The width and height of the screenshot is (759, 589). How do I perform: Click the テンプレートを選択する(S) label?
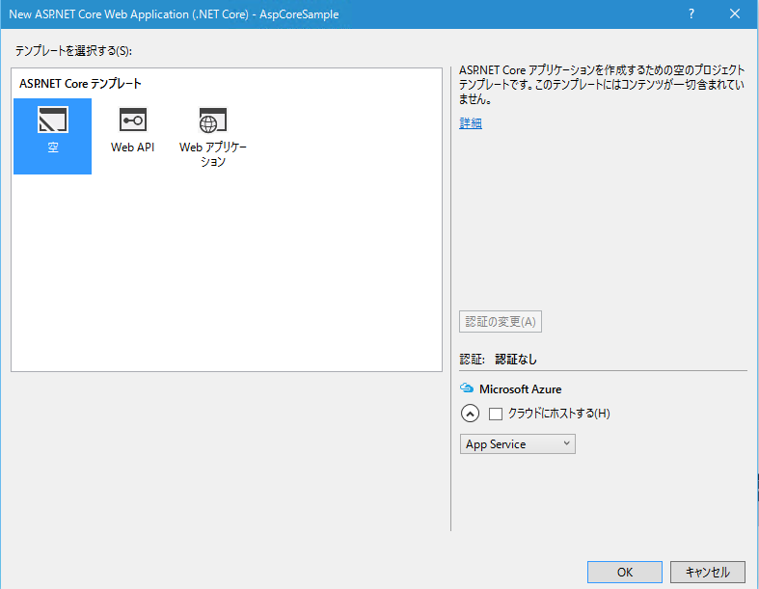click(73, 51)
